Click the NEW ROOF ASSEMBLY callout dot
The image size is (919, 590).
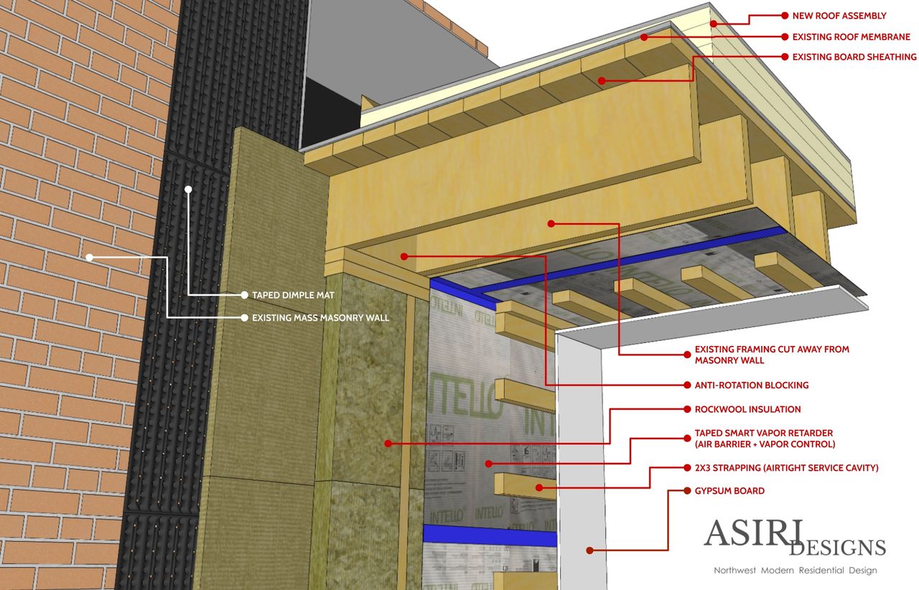point(785,14)
